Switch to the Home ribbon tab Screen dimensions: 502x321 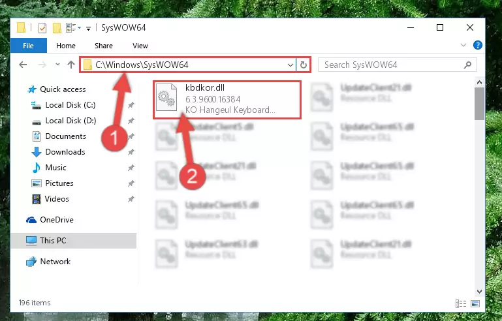coord(66,46)
